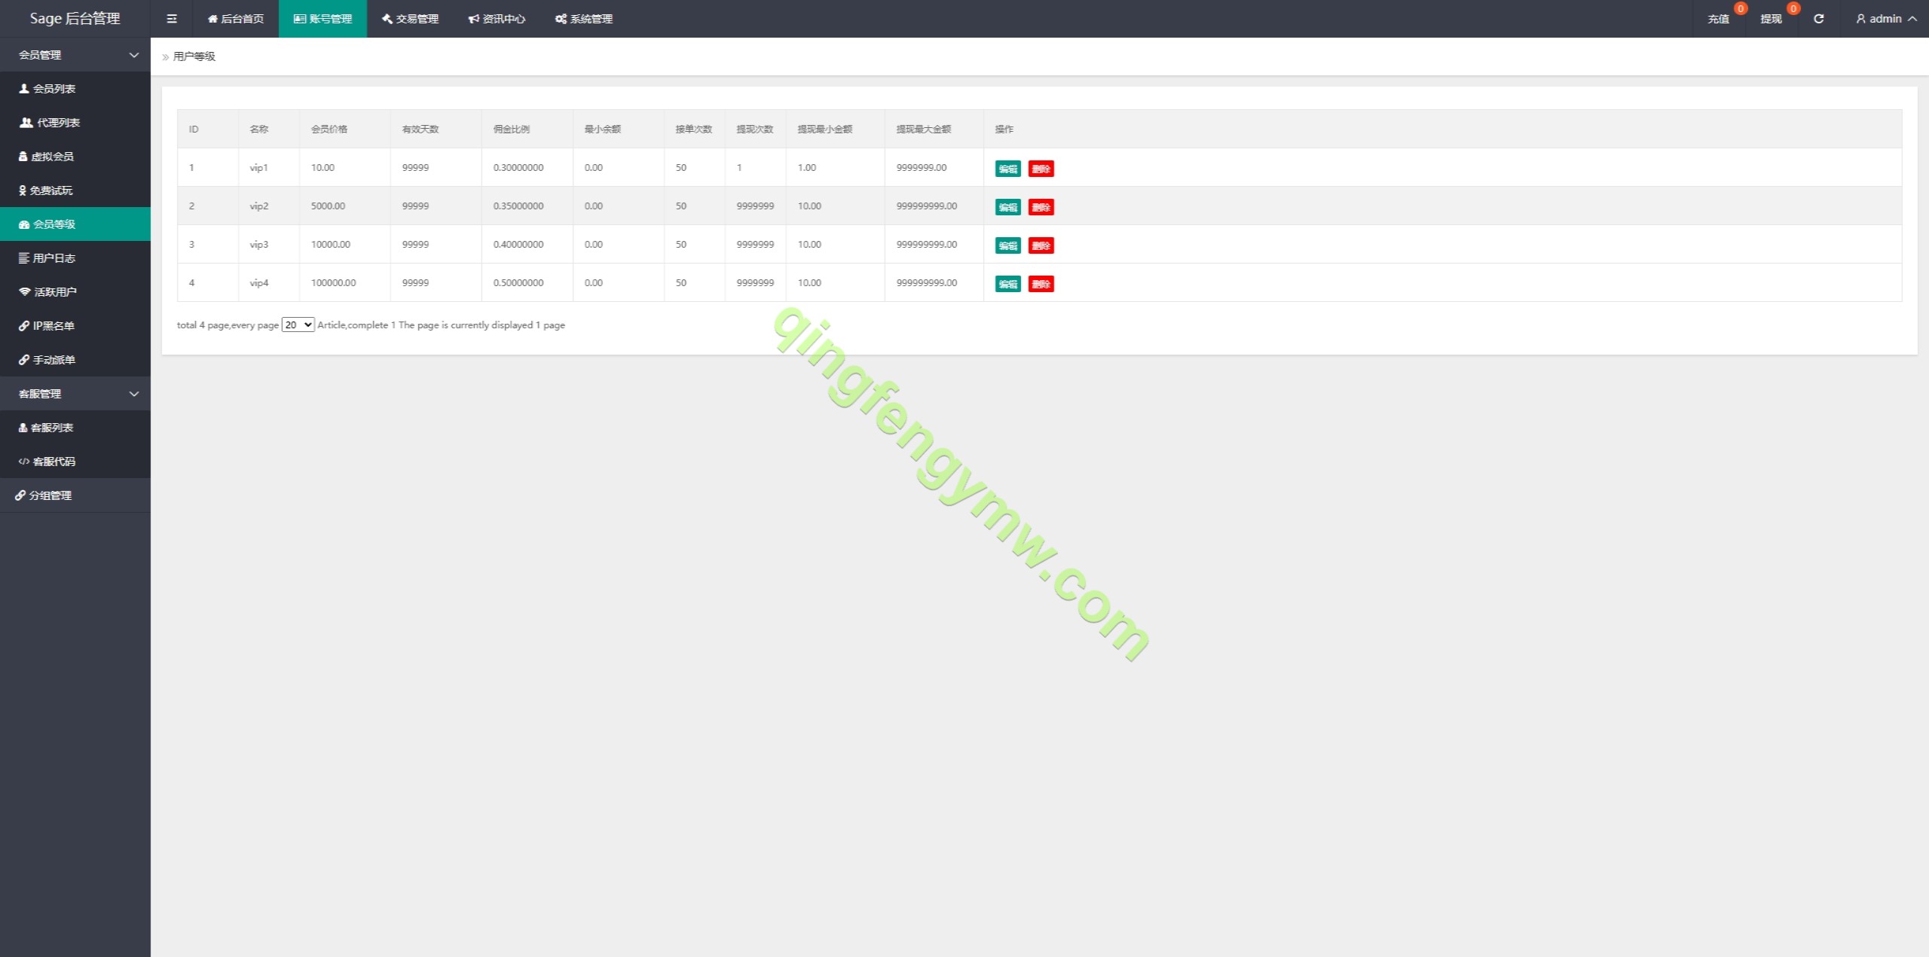Click the 用户日志 list icon

[24, 258]
